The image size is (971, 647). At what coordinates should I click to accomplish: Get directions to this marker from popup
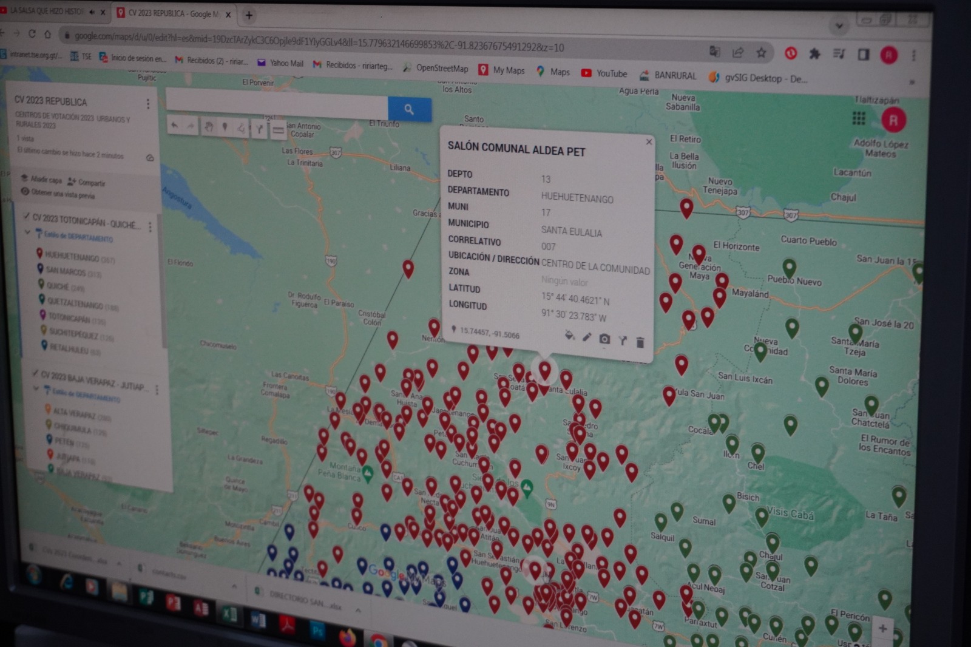coord(623,340)
